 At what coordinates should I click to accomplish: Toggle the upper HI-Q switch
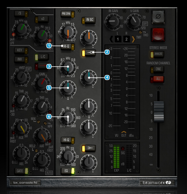point(67,47)
